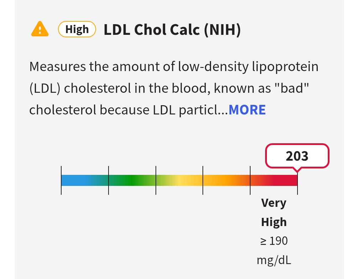
Task: Select the 203 result value bubble
Action: [297, 156]
